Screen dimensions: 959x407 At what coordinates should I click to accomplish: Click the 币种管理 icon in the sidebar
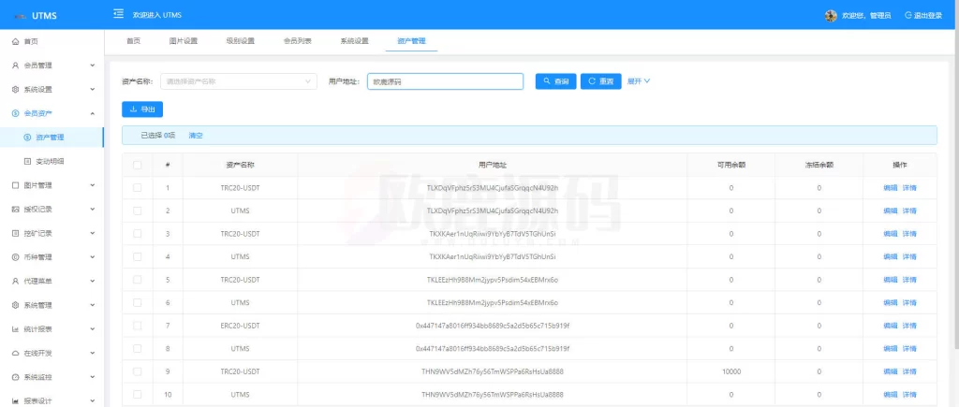(x=16, y=257)
